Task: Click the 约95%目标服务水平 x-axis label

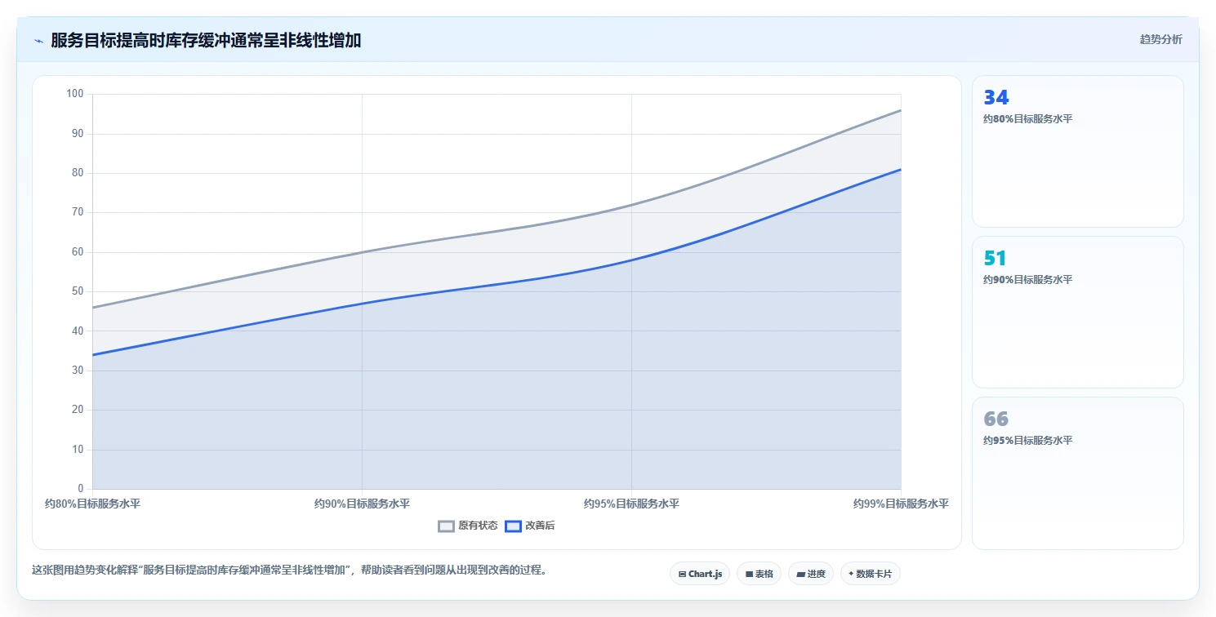Action: pyautogui.click(x=631, y=504)
